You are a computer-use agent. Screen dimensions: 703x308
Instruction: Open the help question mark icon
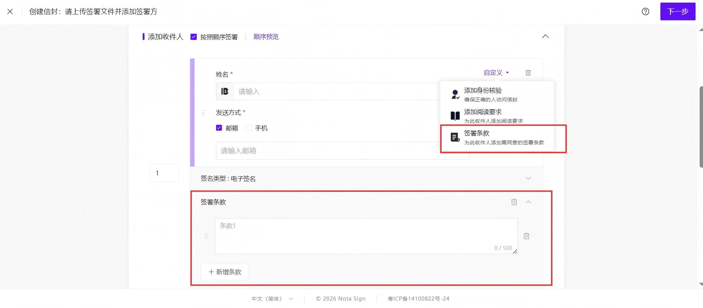(x=645, y=11)
